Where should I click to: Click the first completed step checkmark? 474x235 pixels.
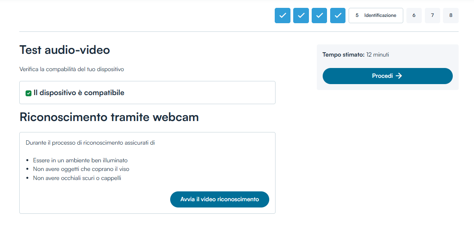click(x=282, y=16)
